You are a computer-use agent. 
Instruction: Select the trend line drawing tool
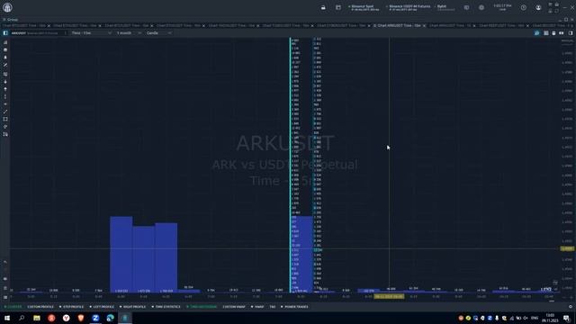coord(5,112)
